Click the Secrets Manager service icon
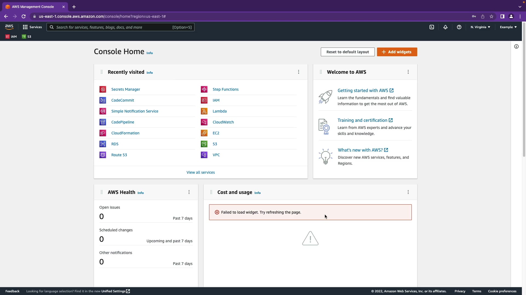Image resolution: width=526 pixels, height=295 pixels. [x=103, y=89]
